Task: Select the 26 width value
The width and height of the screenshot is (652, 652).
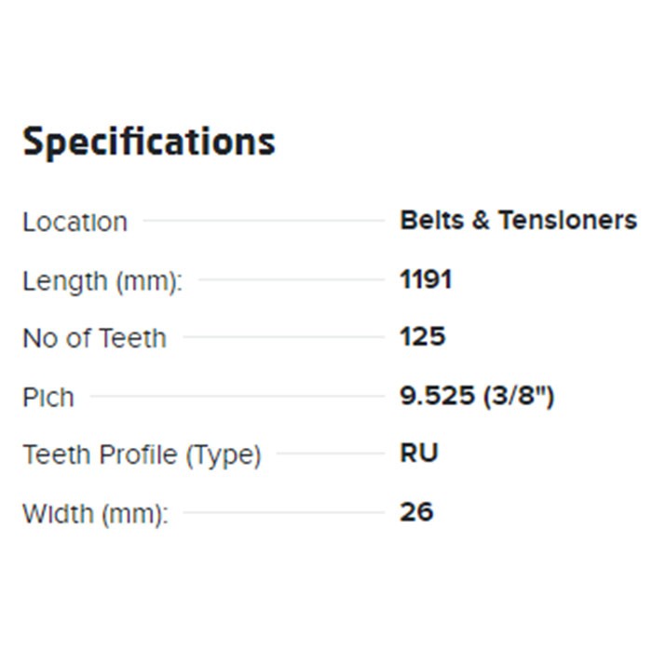Action: (416, 511)
